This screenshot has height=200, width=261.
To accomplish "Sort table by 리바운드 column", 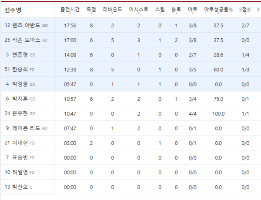I will click(113, 10).
